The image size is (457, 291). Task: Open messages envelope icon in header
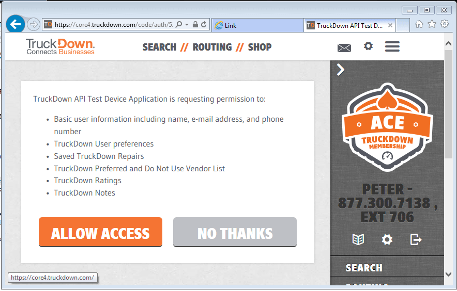point(344,47)
